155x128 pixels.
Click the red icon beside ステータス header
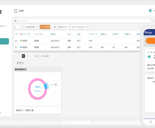(21, 34)
